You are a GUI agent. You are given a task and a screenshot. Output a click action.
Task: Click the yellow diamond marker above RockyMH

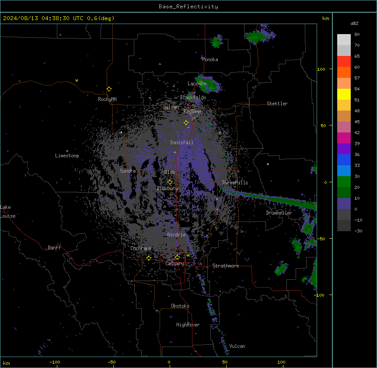(109, 89)
